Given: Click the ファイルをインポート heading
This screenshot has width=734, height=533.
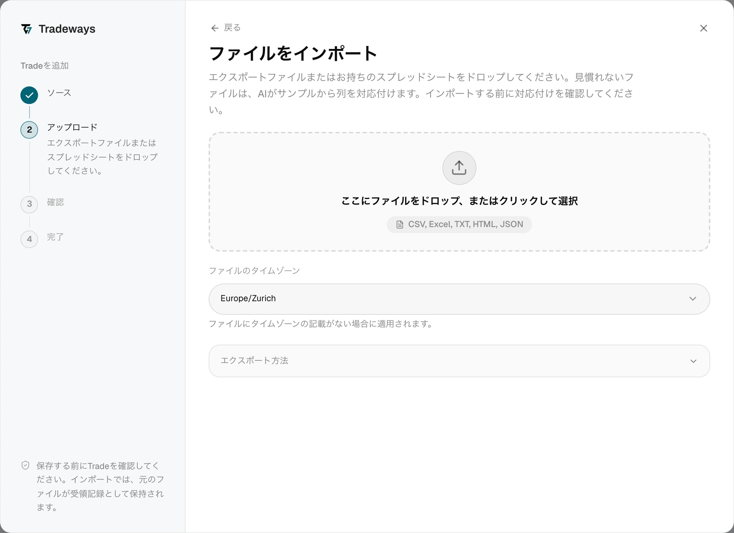Looking at the screenshot, I should 293,53.
